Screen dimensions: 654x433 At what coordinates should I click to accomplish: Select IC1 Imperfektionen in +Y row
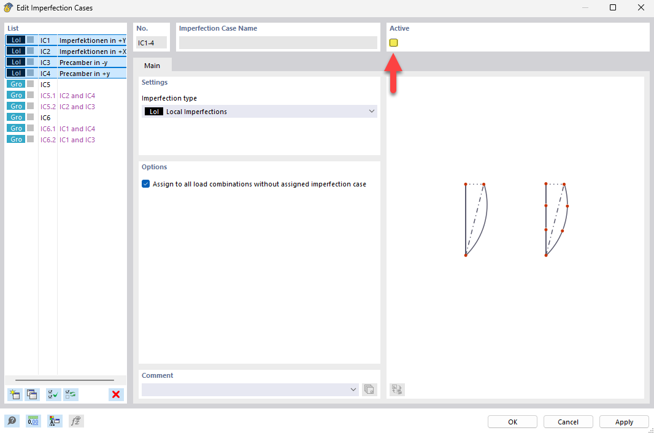(66, 40)
